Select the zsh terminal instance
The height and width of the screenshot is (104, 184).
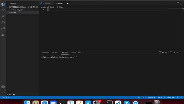click(162, 53)
